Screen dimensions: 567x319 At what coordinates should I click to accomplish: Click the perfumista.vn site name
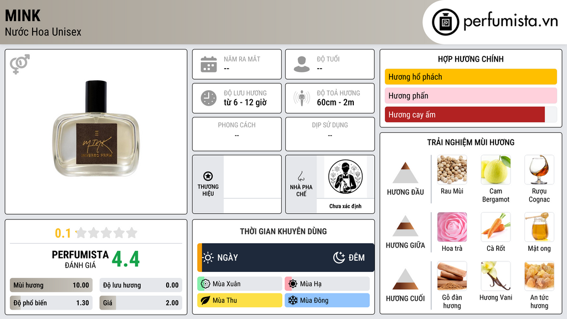[511, 20]
